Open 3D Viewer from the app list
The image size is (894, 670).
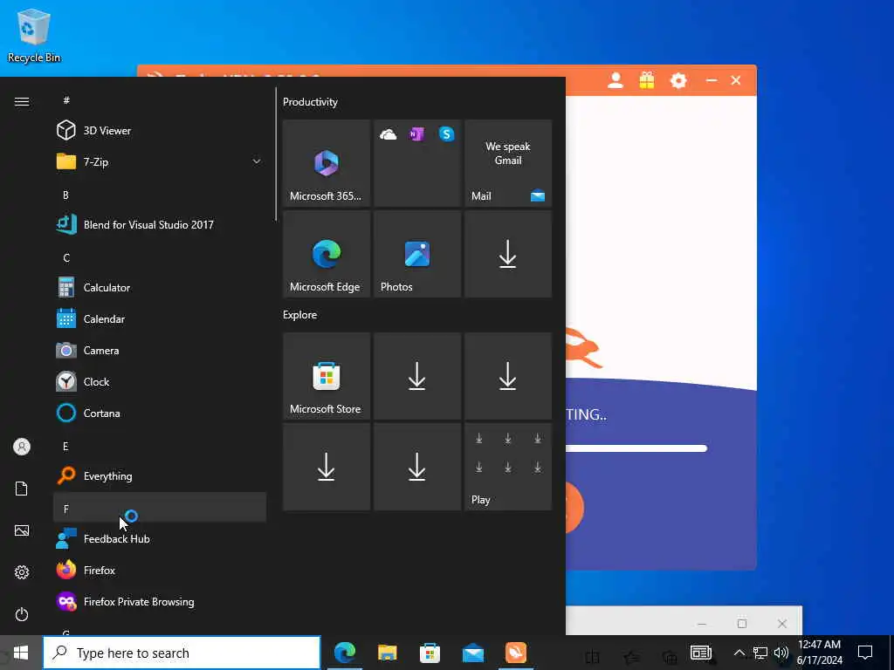coord(160,131)
